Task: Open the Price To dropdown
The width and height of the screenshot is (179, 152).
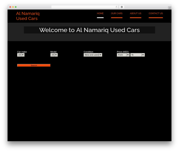Action: 137,55
